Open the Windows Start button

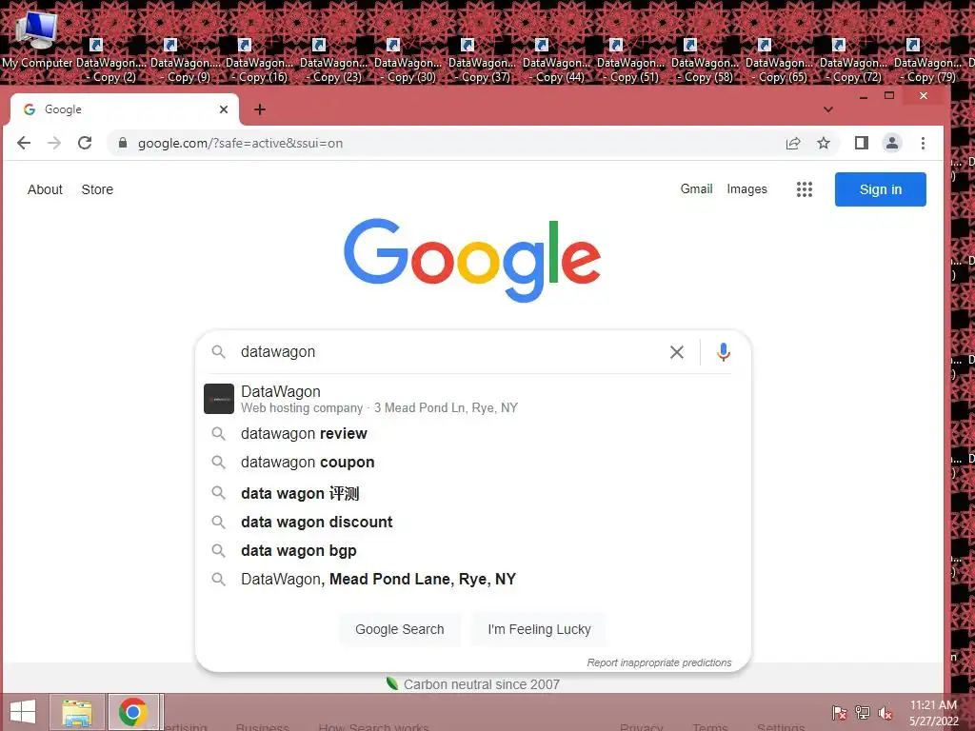23,712
